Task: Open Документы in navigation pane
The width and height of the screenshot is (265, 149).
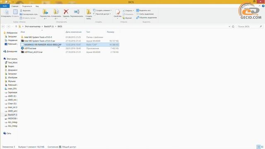Action: click(11, 70)
